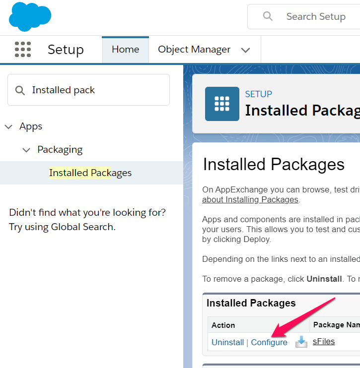
Task: Click the Uninstall link for sFiles
Action: coord(227,342)
